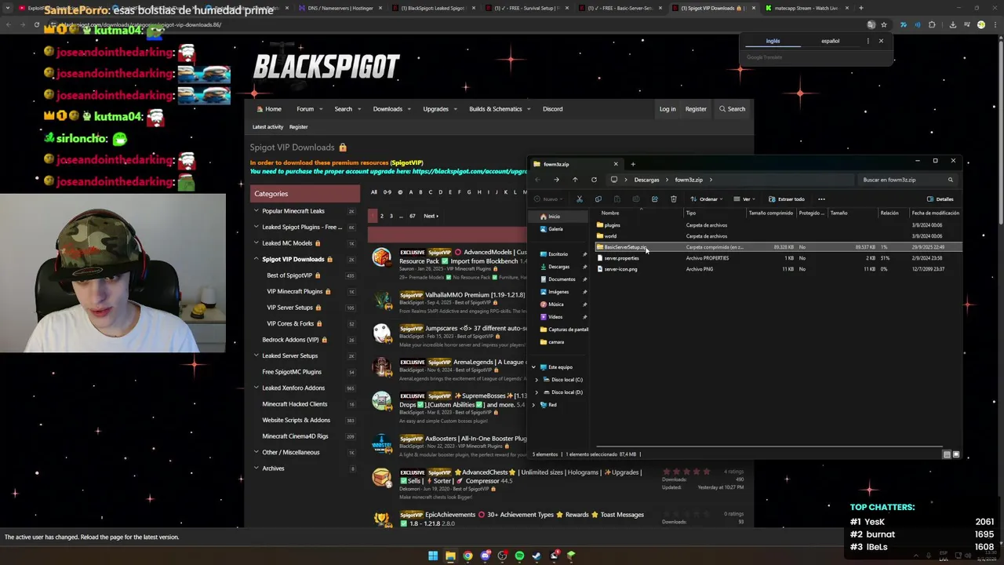Expand the Other / Miscellaneous category
Screen dimensions: 1004x565
(x=256, y=452)
